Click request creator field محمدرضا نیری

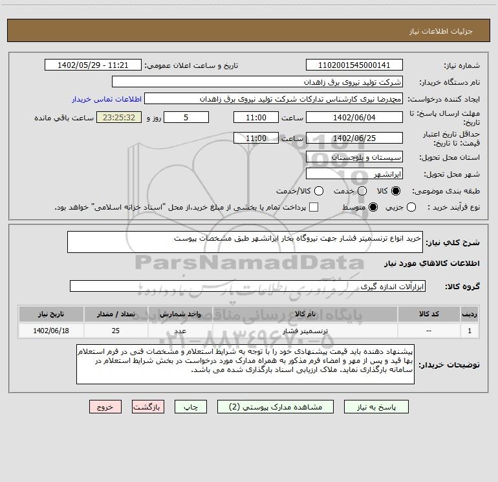274,99
